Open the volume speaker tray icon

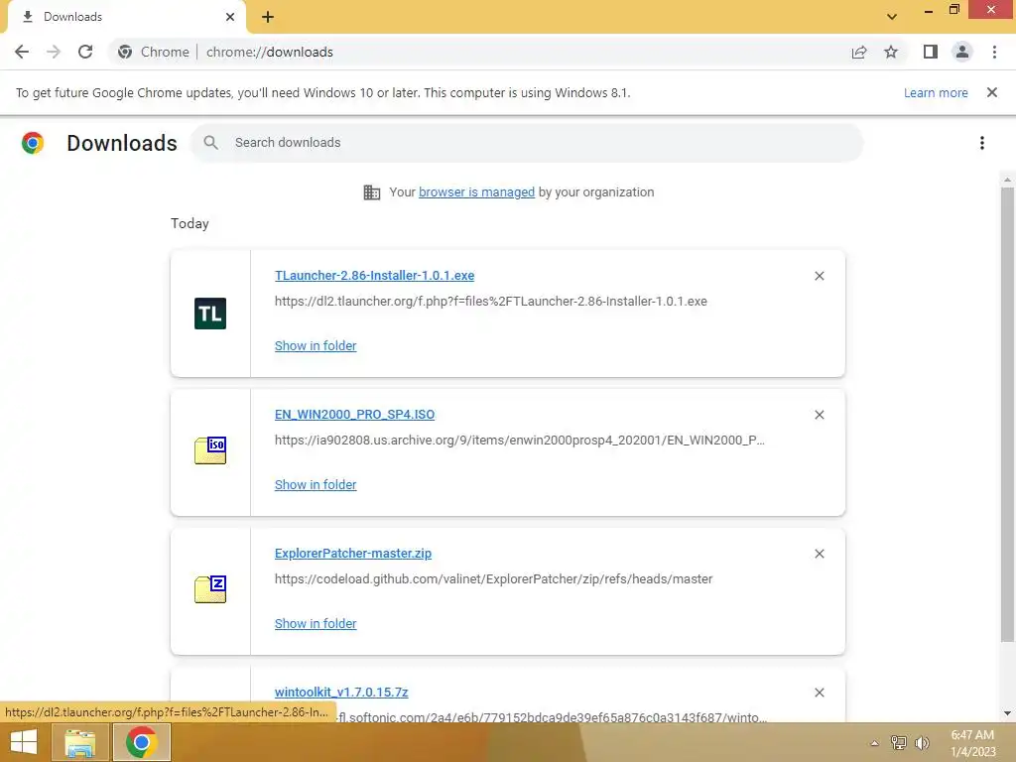click(922, 742)
